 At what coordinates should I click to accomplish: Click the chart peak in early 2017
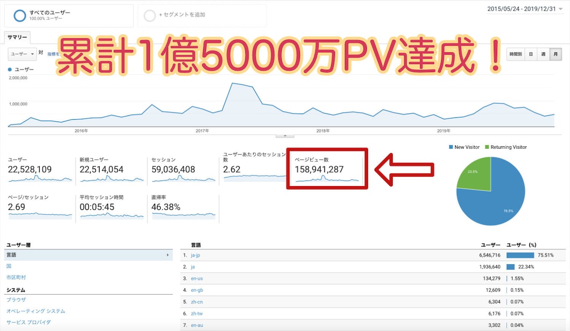pos(233,83)
